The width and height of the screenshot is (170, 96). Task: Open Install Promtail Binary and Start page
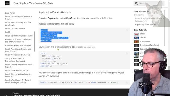click(x=18, y=24)
